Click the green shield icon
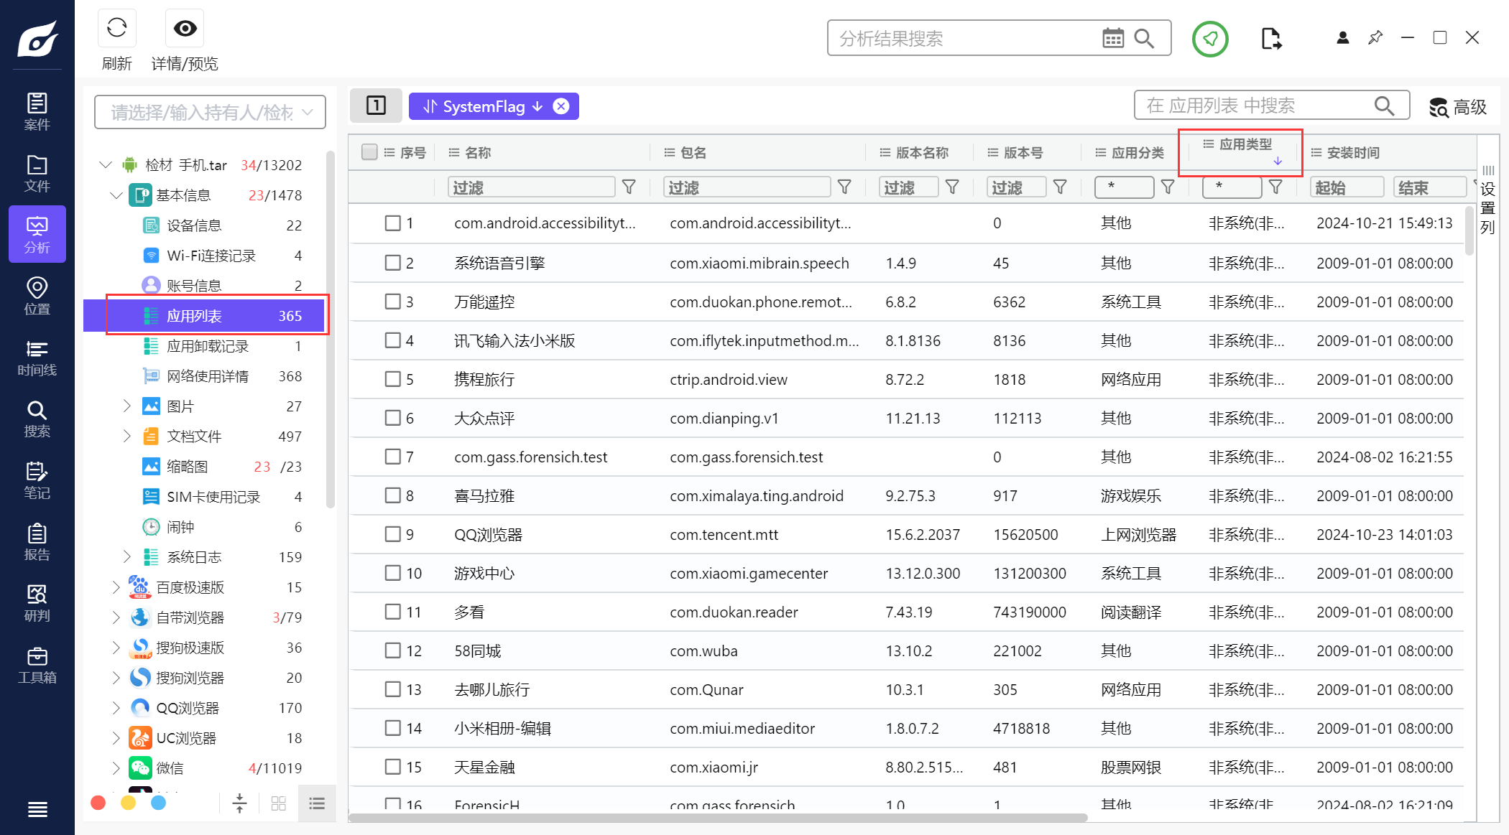Screen dimensions: 1509x835 1210,39
